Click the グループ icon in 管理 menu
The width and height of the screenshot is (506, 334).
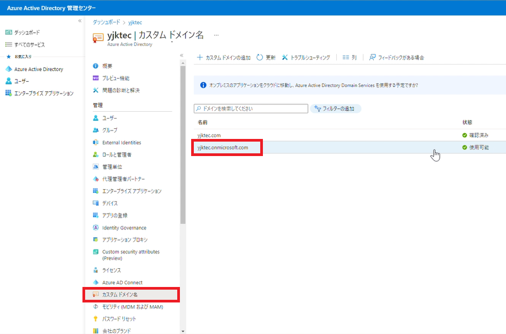tap(95, 130)
